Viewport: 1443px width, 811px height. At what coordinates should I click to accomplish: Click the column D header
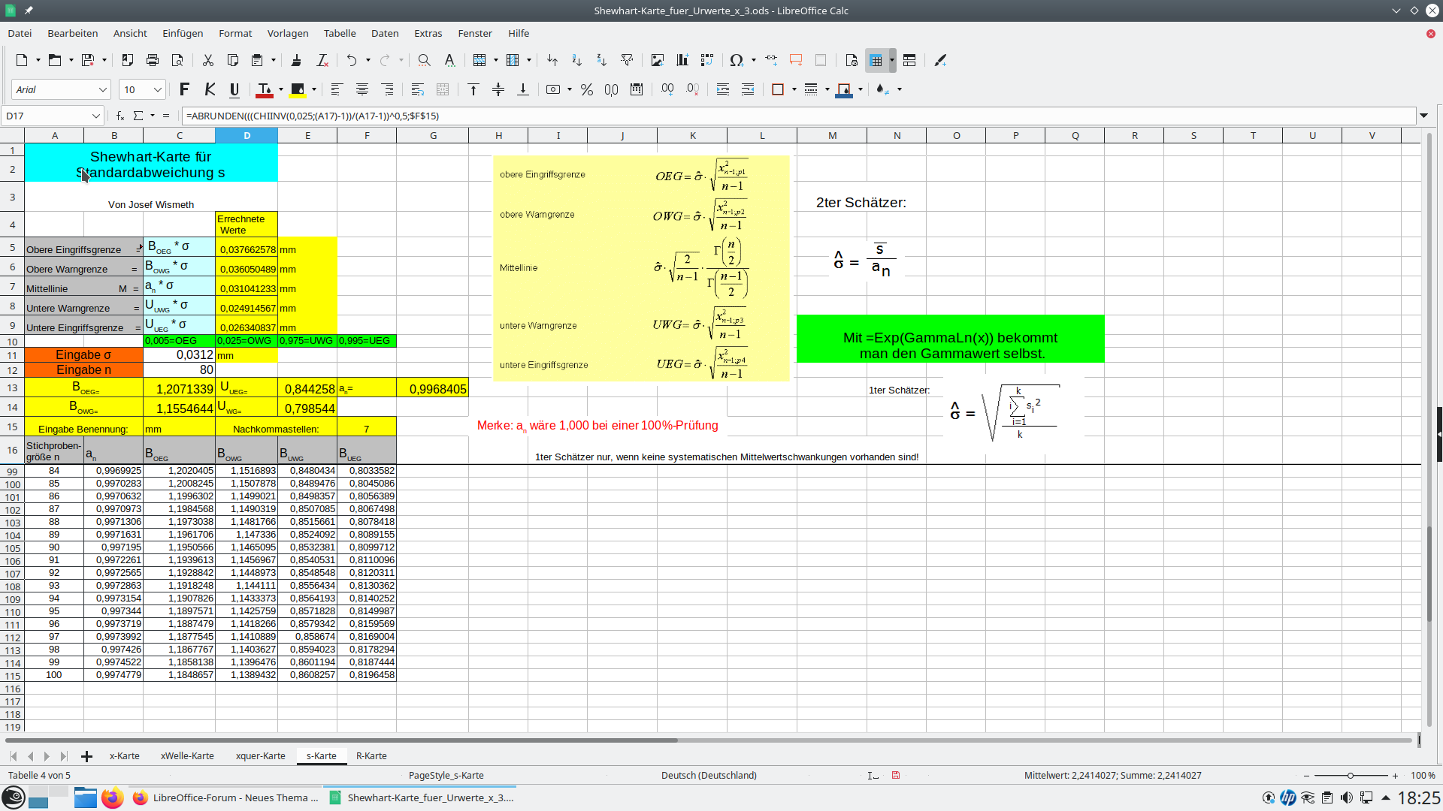(247, 135)
